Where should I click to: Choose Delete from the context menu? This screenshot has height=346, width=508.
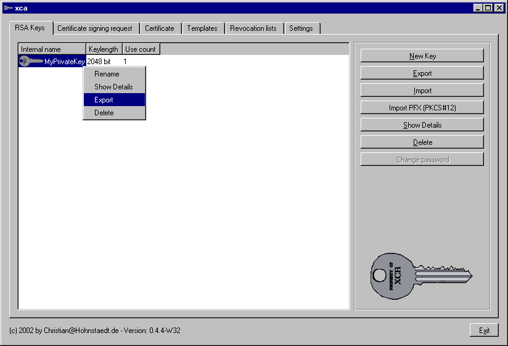[104, 113]
